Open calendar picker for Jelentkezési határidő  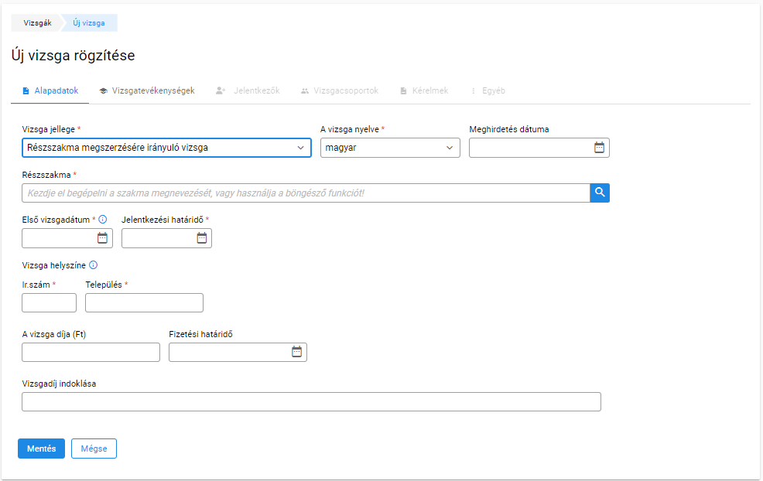pyautogui.click(x=202, y=238)
